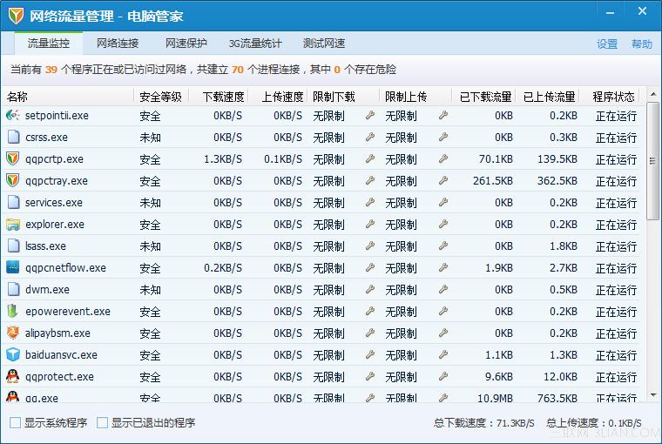Click the dwm.exe file icon
This screenshot has width=662, height=444.
click(x=14, y=289)
